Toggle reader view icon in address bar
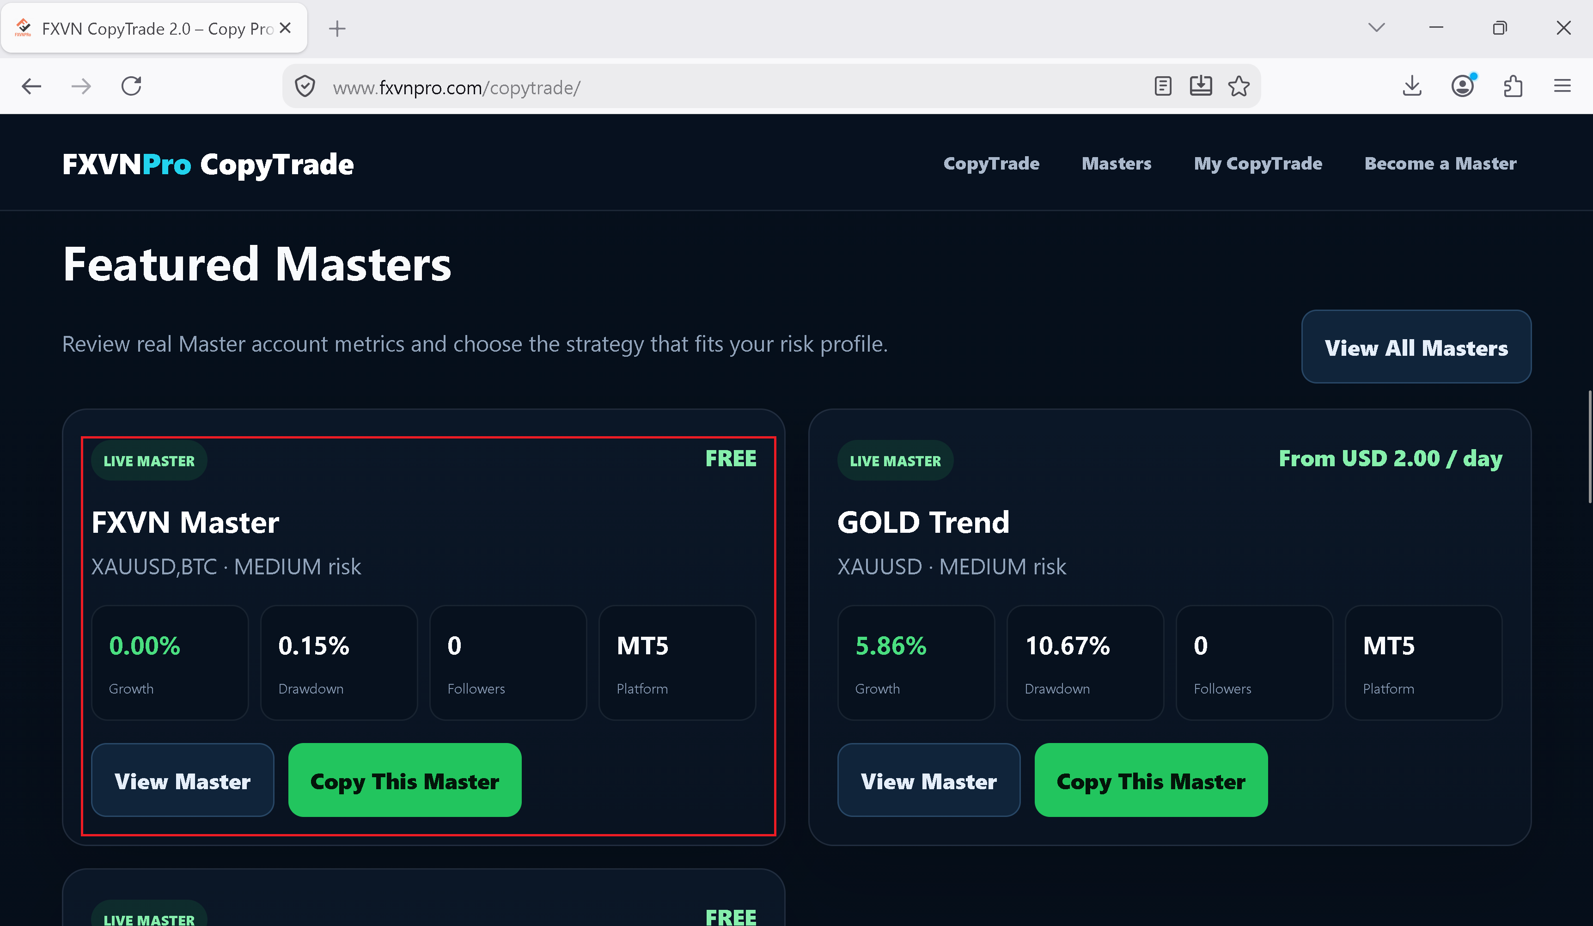The height and width of the screenshot is (926, 1593). click(1162, 86)
